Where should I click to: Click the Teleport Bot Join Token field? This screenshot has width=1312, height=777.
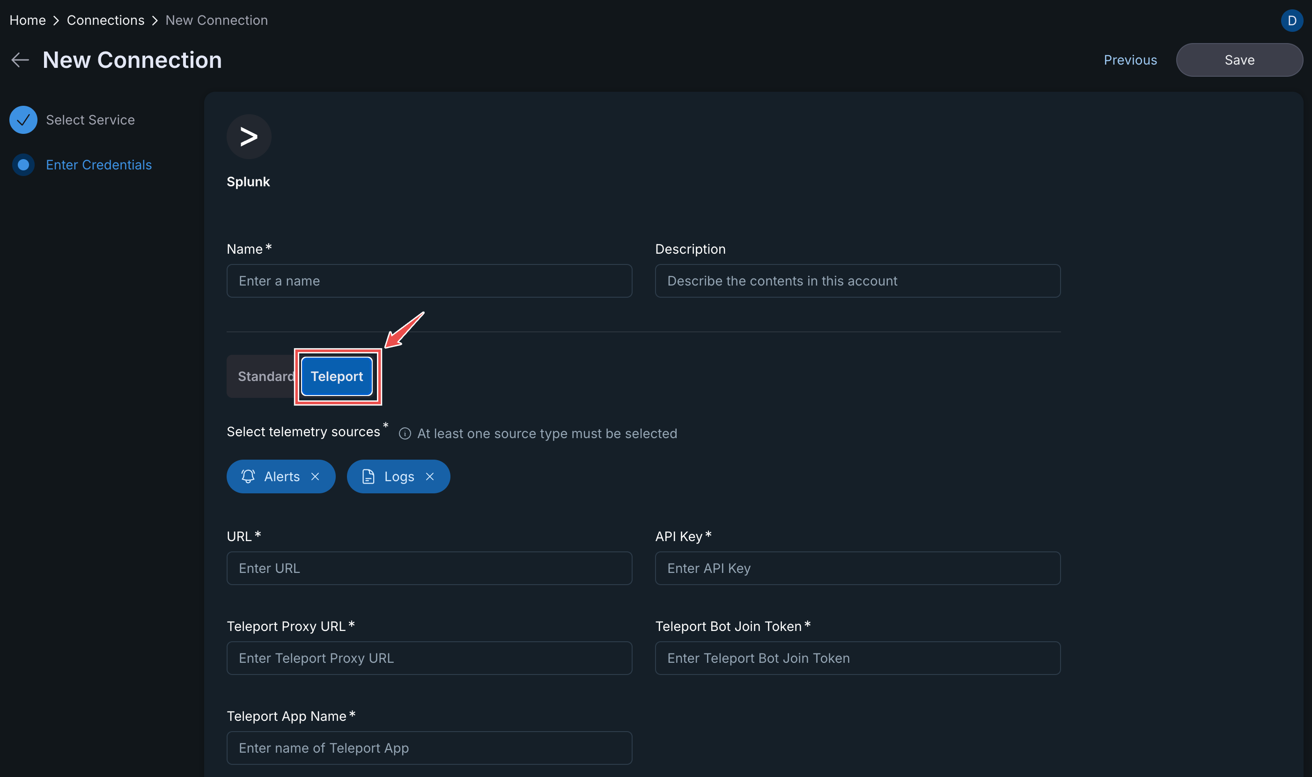coord(857,658)
